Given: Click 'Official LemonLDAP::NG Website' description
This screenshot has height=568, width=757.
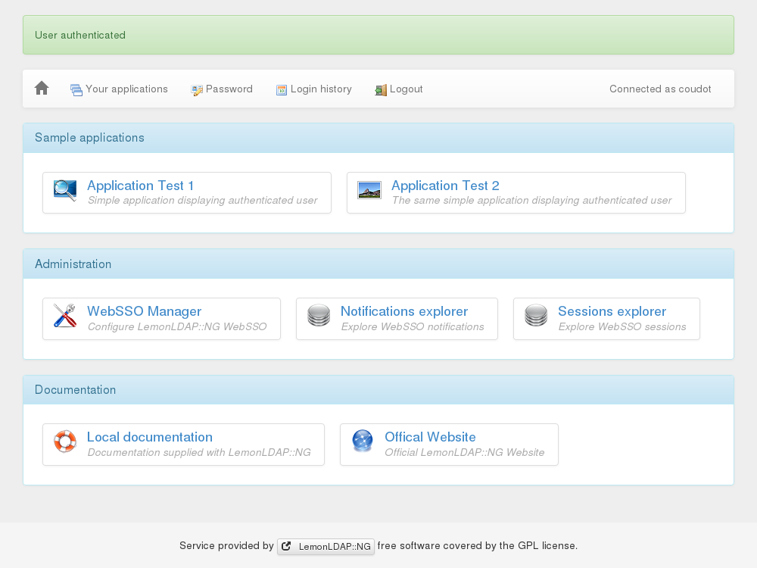Looking at the screenshot, I should (x=465, y=453).
